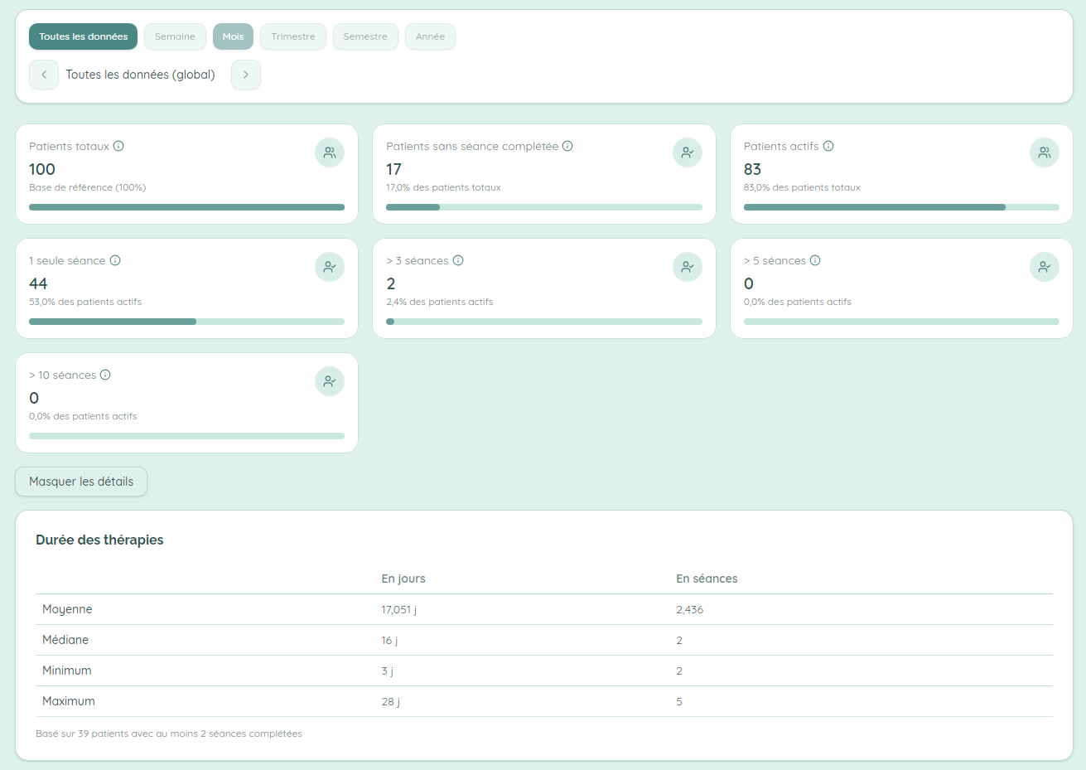Click info icon beside 1 seule séance
Screen dimensions: 1086x770
pos(115,260)
